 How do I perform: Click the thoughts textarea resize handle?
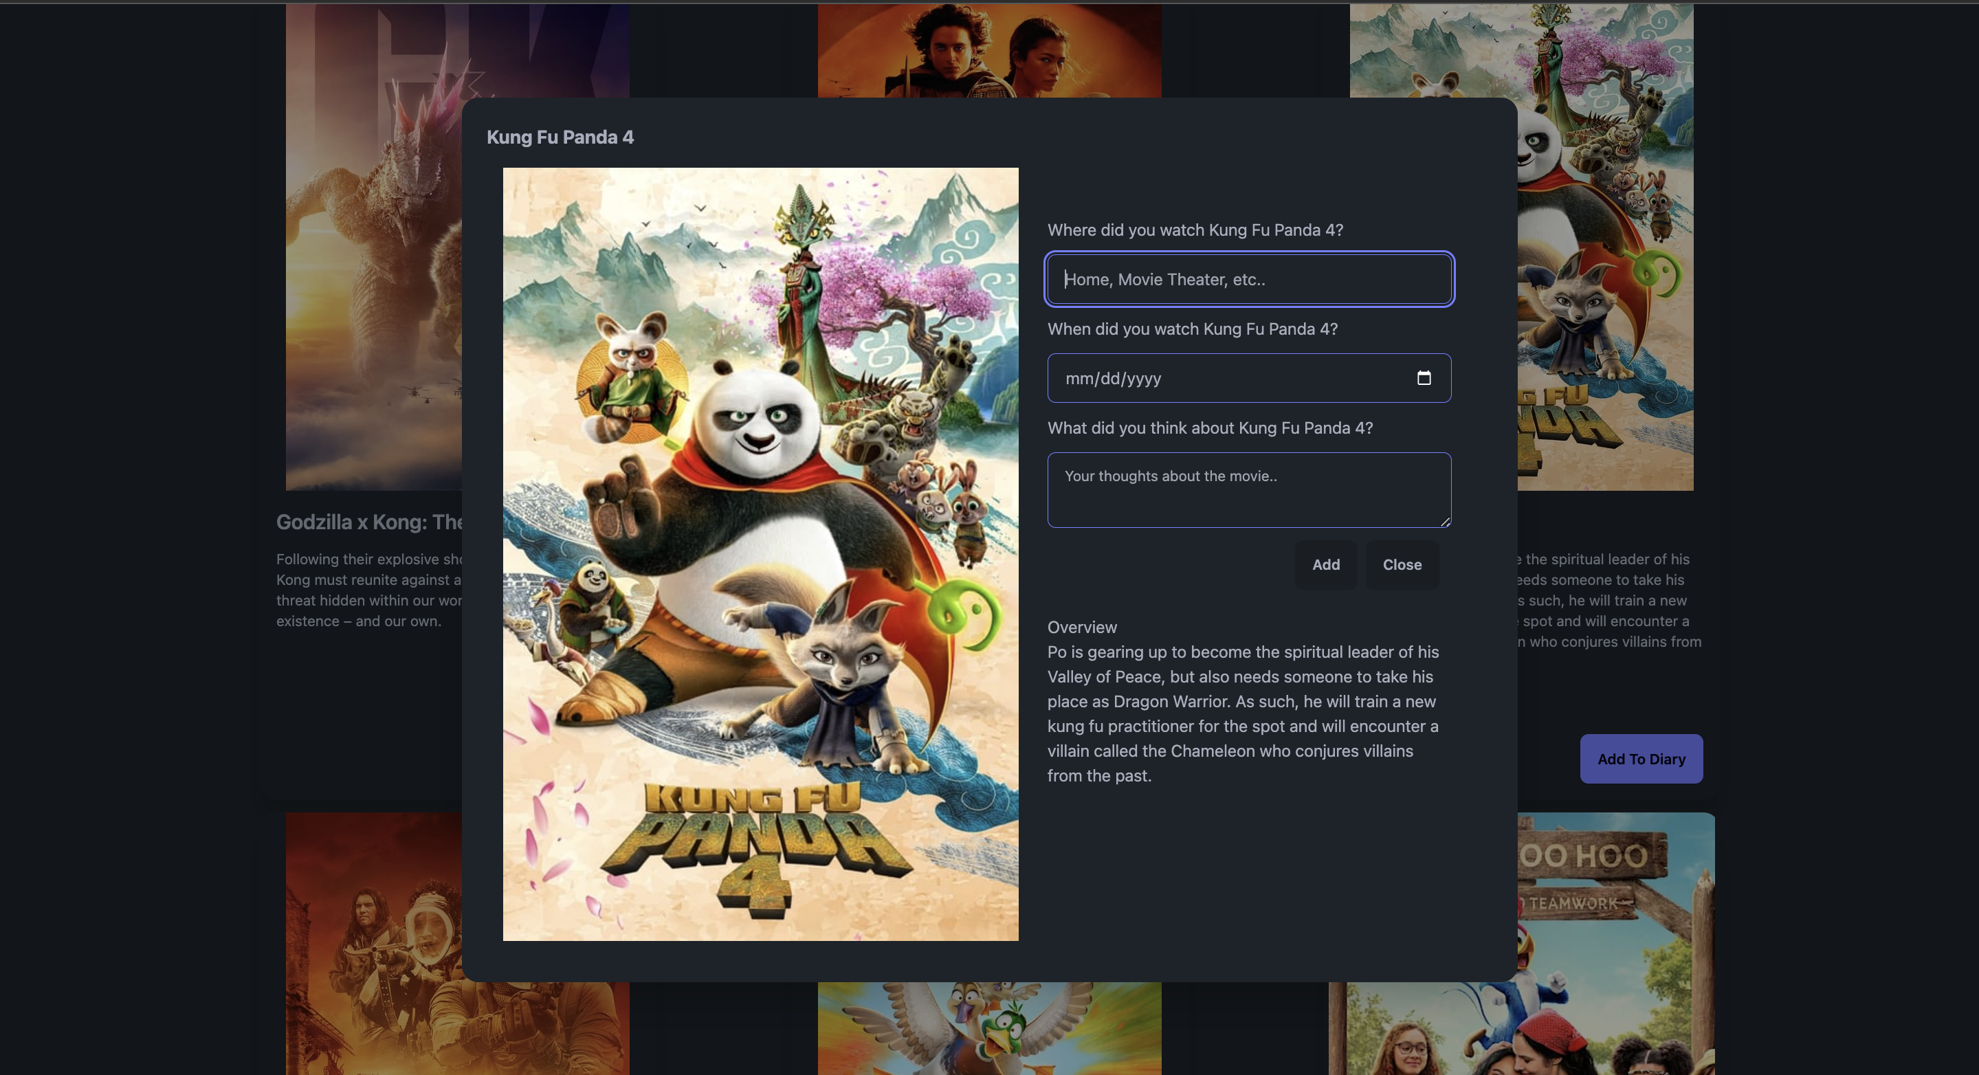[1444, 521]
